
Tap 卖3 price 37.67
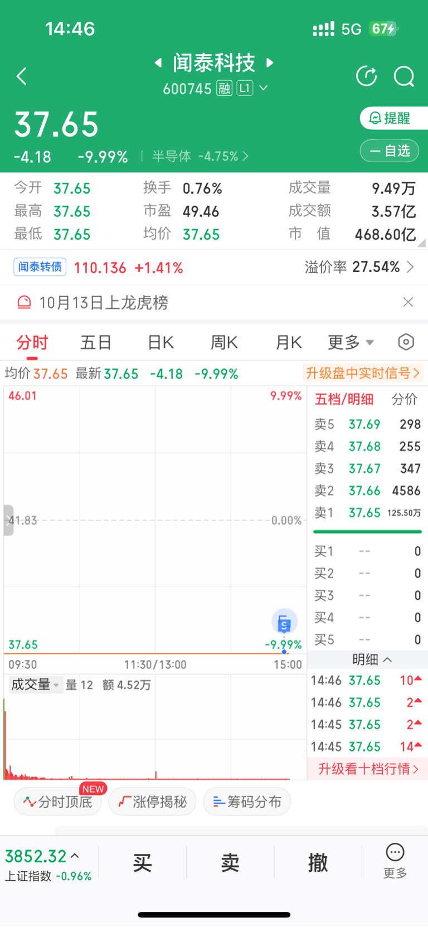point(364,468)
